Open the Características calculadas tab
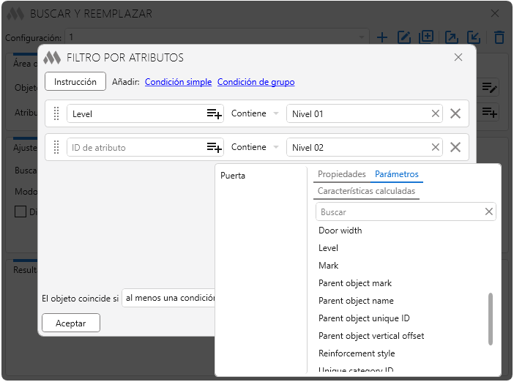 pyautogui.click(x=366, y=191)
